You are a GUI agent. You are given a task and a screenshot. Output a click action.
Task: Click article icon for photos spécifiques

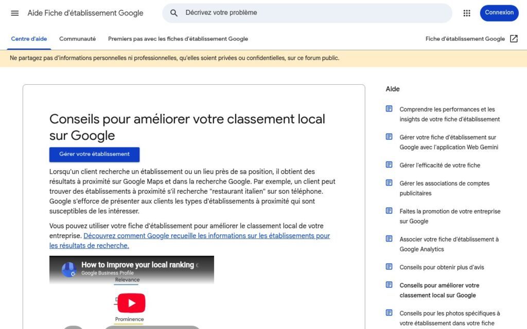coord(389,313)
